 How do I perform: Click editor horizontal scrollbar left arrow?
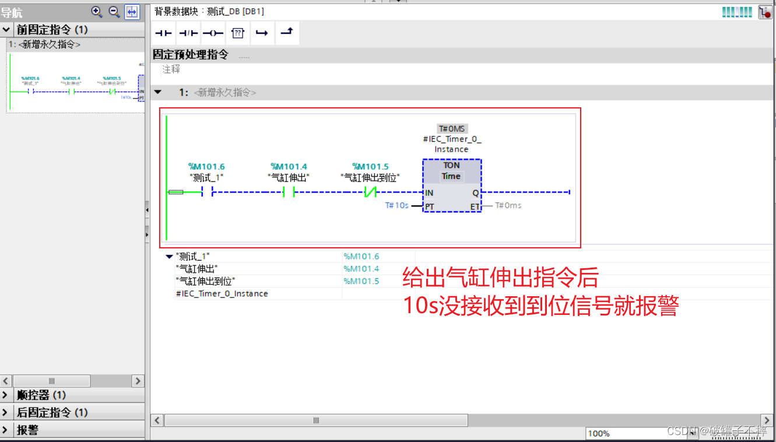click(157, 420)
